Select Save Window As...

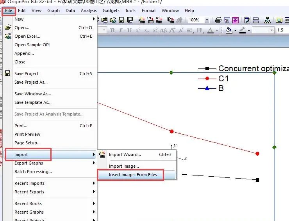point(55,94)
